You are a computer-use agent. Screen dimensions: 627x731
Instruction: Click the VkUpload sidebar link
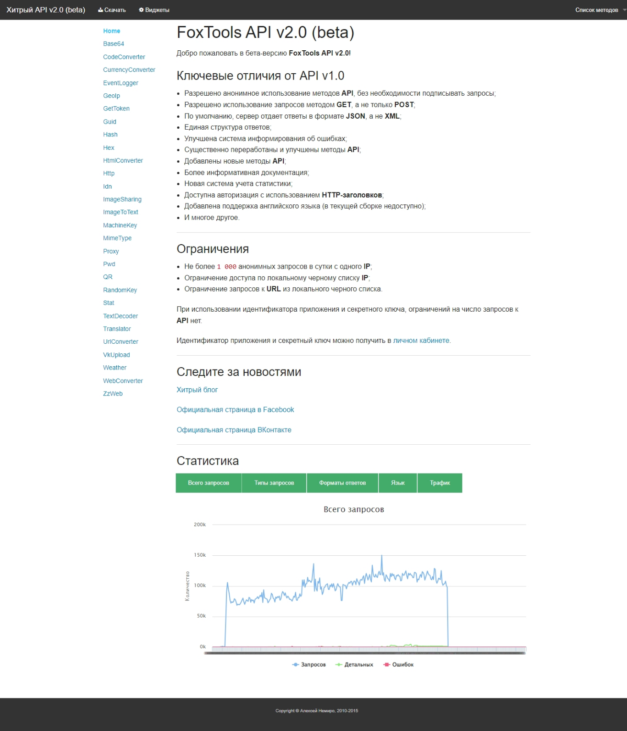coord(116,355)
